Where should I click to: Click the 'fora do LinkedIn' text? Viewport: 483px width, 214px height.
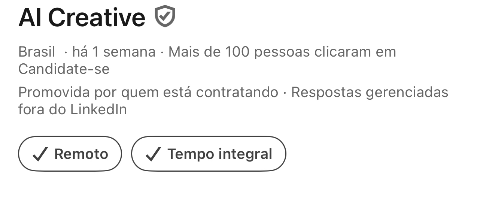[x=72, y=109]
